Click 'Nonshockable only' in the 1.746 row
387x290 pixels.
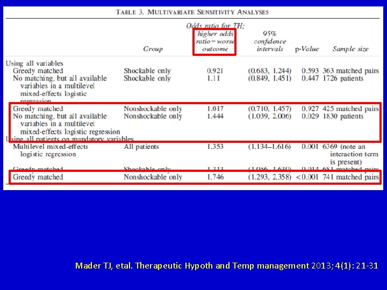tap(153, 177)
